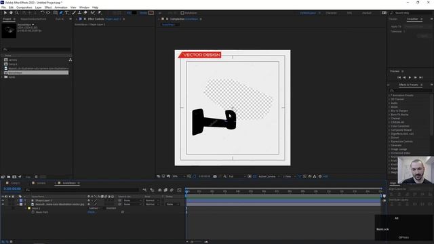Select the Selection arrow tool
This screenshot has height=244, width=434.
tap(5, 13)
